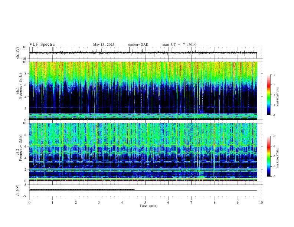Image resolution: width=294 pixels, height=227 pixels.
Task: Click time axis tick label "9"
Action: 238,203
